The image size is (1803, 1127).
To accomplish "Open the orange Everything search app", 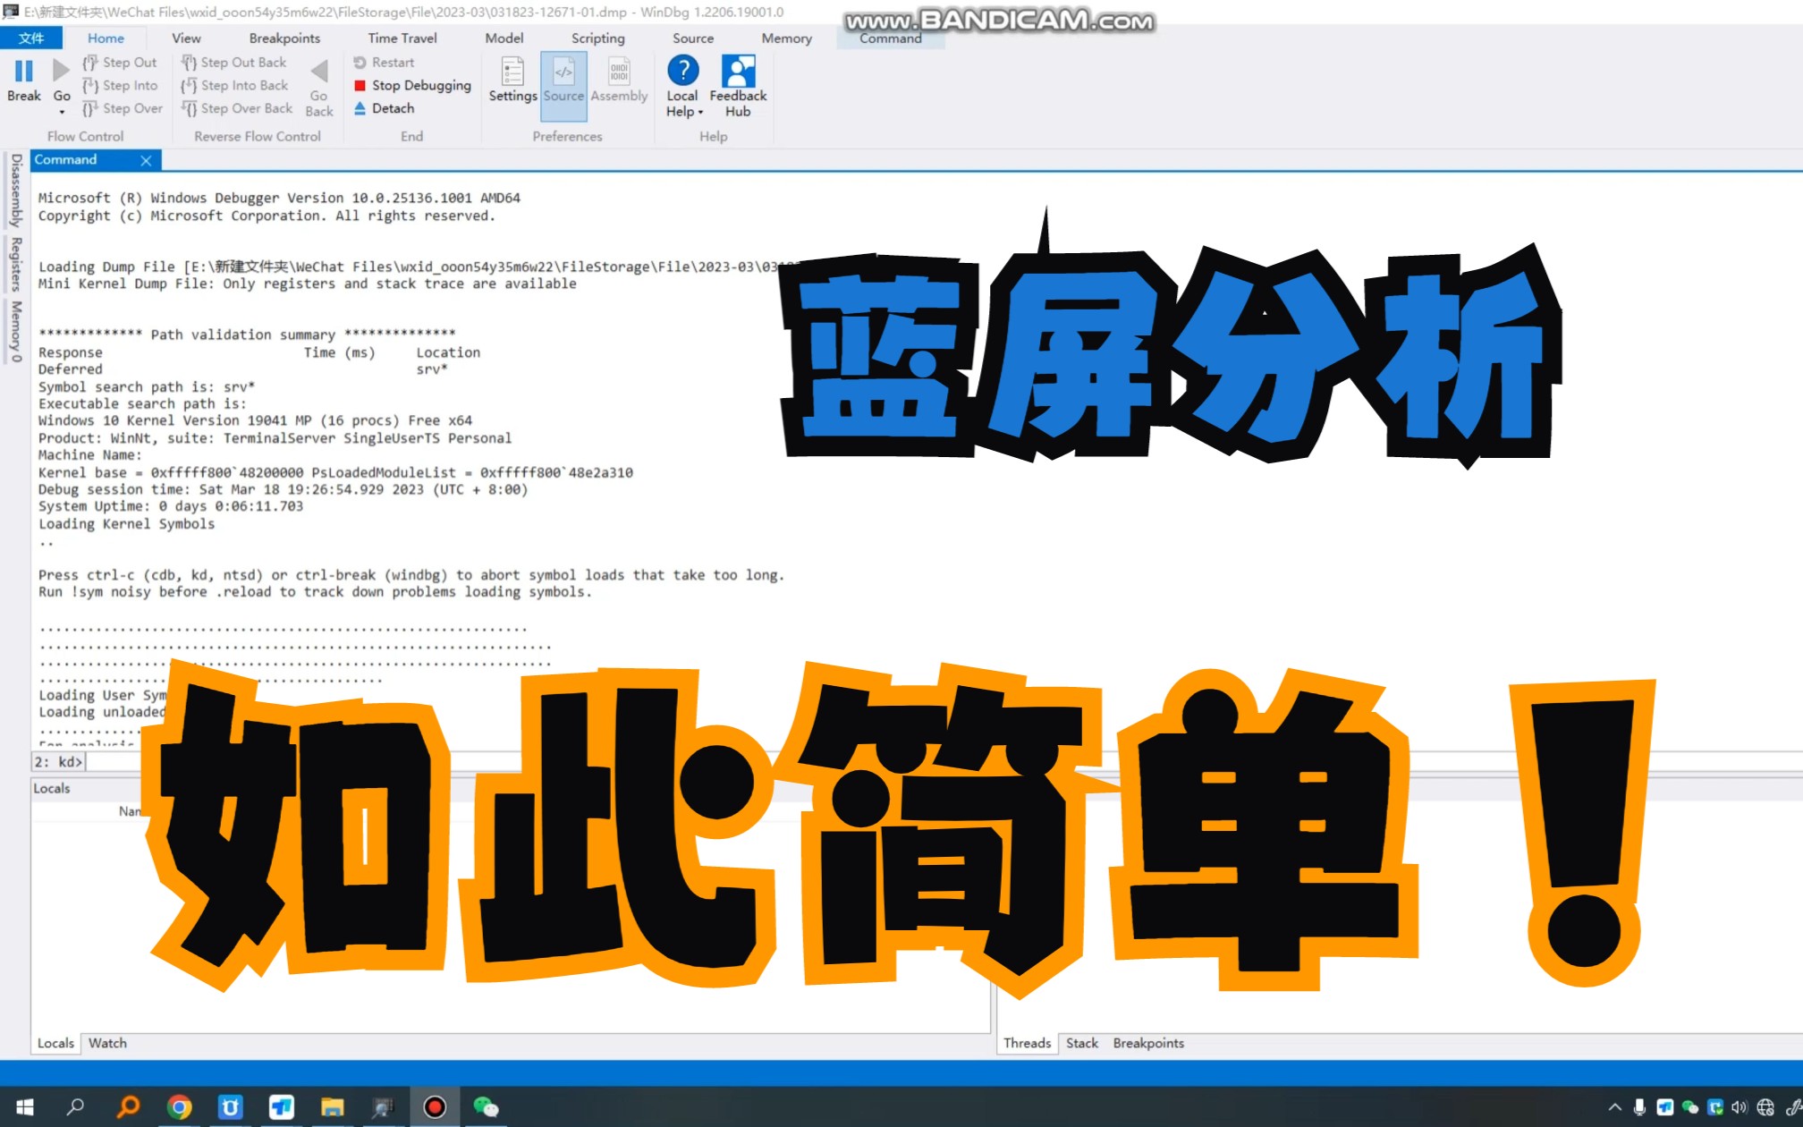I will [128, 1107].
